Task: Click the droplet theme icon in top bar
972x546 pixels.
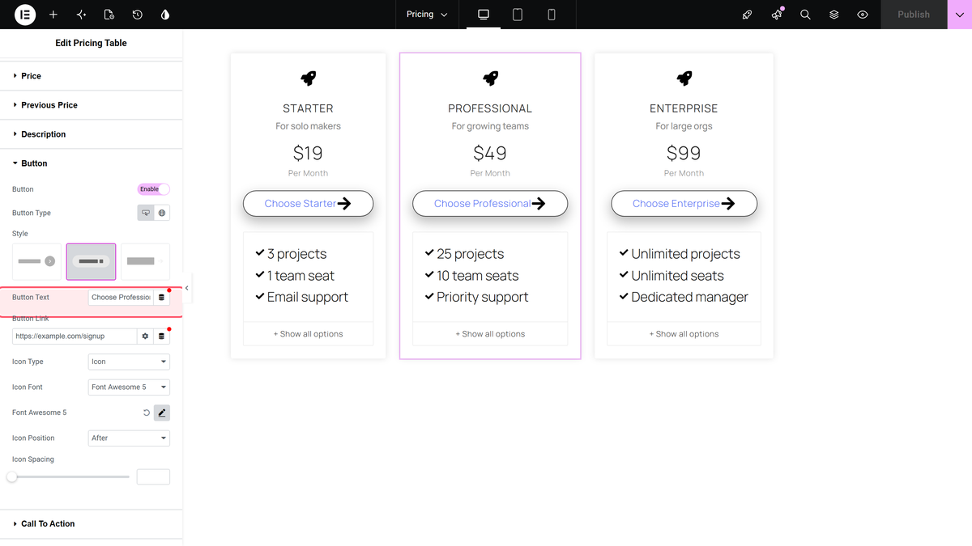Action: coord(165,15)
